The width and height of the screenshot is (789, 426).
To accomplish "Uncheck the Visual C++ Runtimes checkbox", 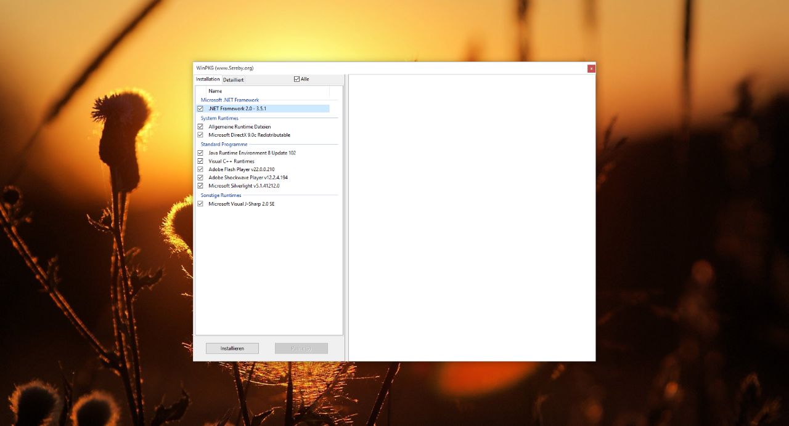I will (200, 161).
